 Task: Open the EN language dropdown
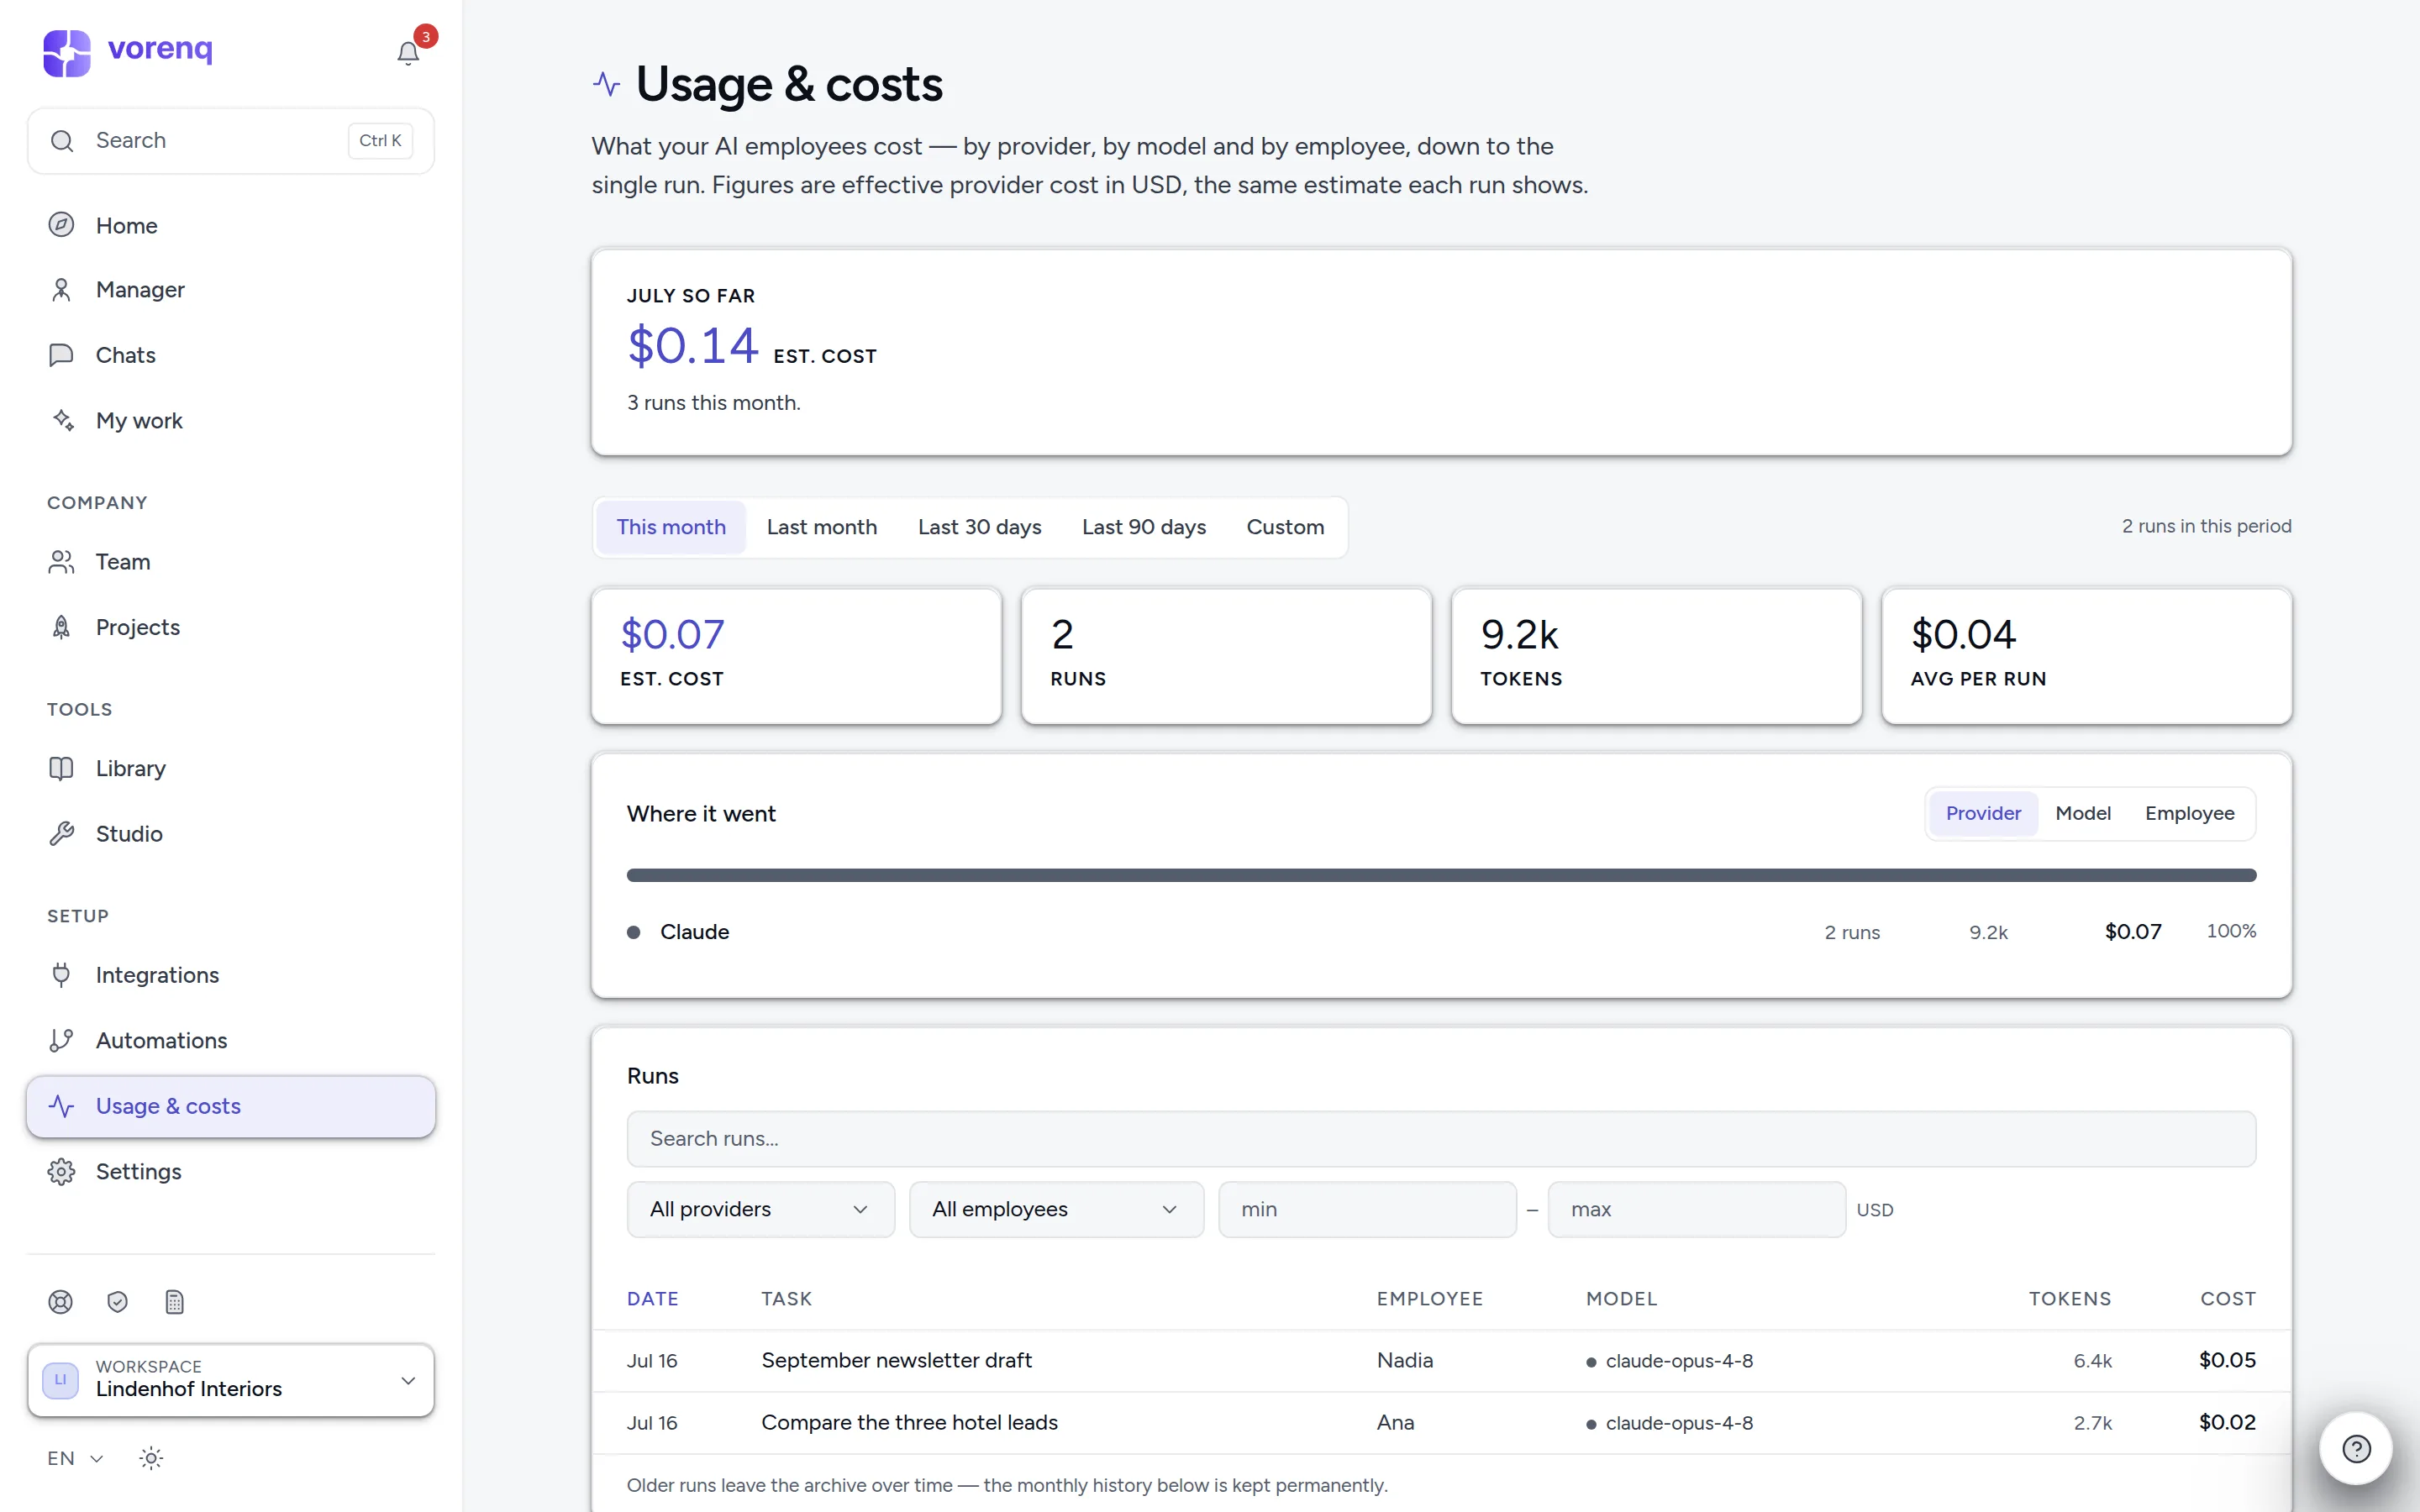(x=76, y=1458)
